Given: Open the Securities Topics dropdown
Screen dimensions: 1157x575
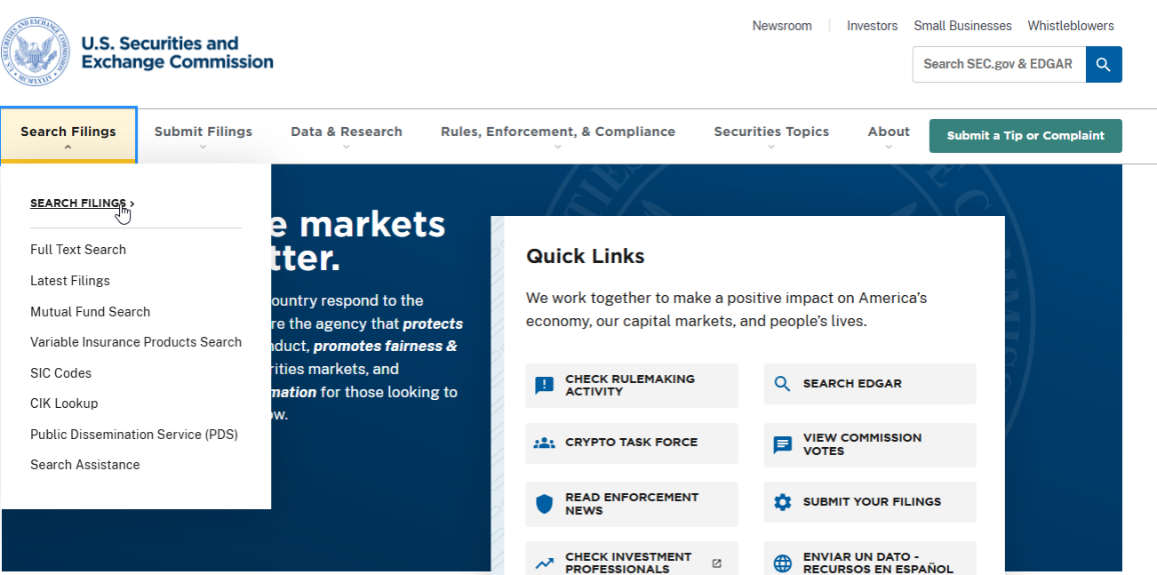Looking at the screenshot, I should tap(770, 136).
